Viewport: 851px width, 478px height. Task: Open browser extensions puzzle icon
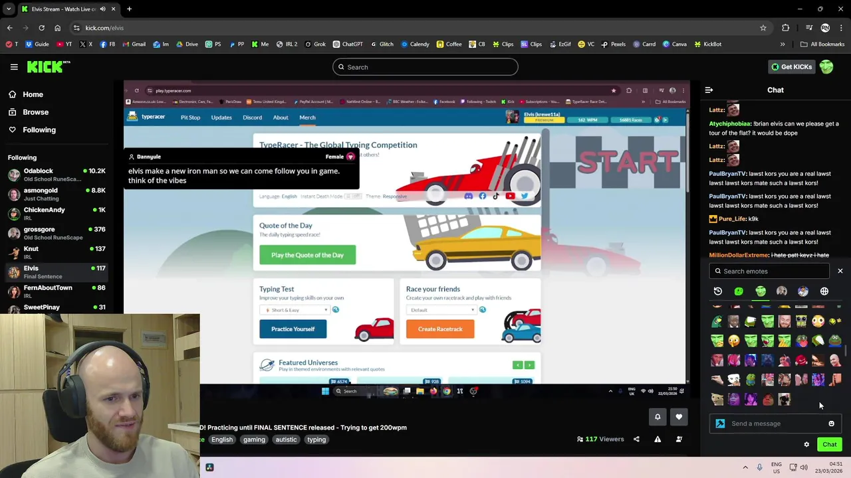[x=786, y=28]
